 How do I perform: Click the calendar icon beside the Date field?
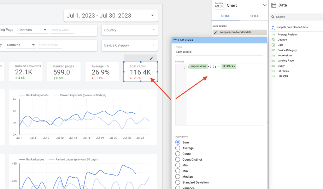(x=273, y=45)
